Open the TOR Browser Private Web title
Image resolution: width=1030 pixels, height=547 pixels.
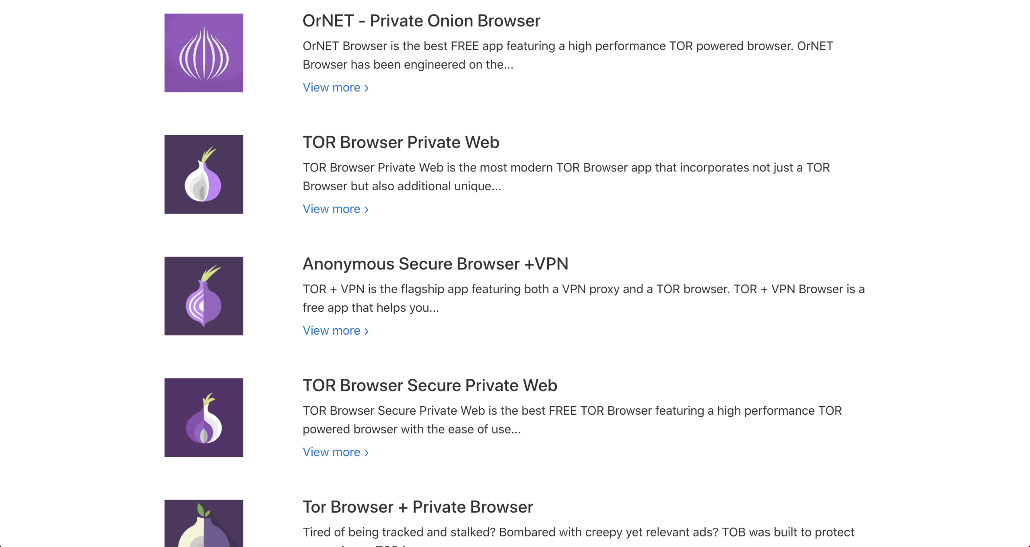click(x=401, y=142)
